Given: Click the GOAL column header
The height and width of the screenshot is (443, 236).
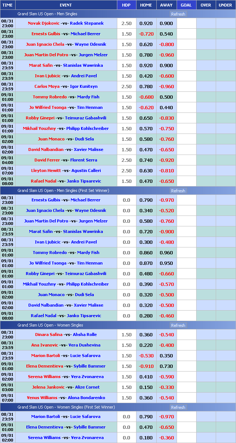Looking at the screenshot, I should [x=186, y=5].
